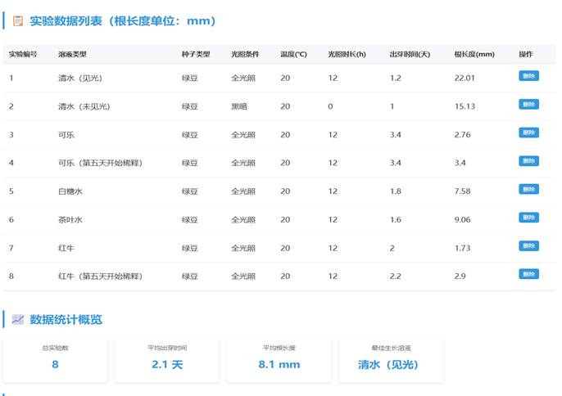Click the clipboard icon beside 实验数据列表

pos(17,21)
